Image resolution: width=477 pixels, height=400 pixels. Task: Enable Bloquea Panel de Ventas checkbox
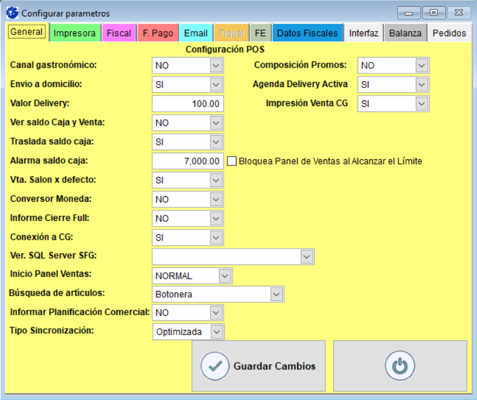tap(232, 161)
